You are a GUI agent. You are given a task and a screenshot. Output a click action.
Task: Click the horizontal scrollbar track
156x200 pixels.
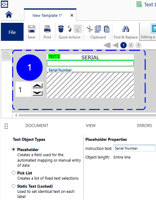pos(87,115)
